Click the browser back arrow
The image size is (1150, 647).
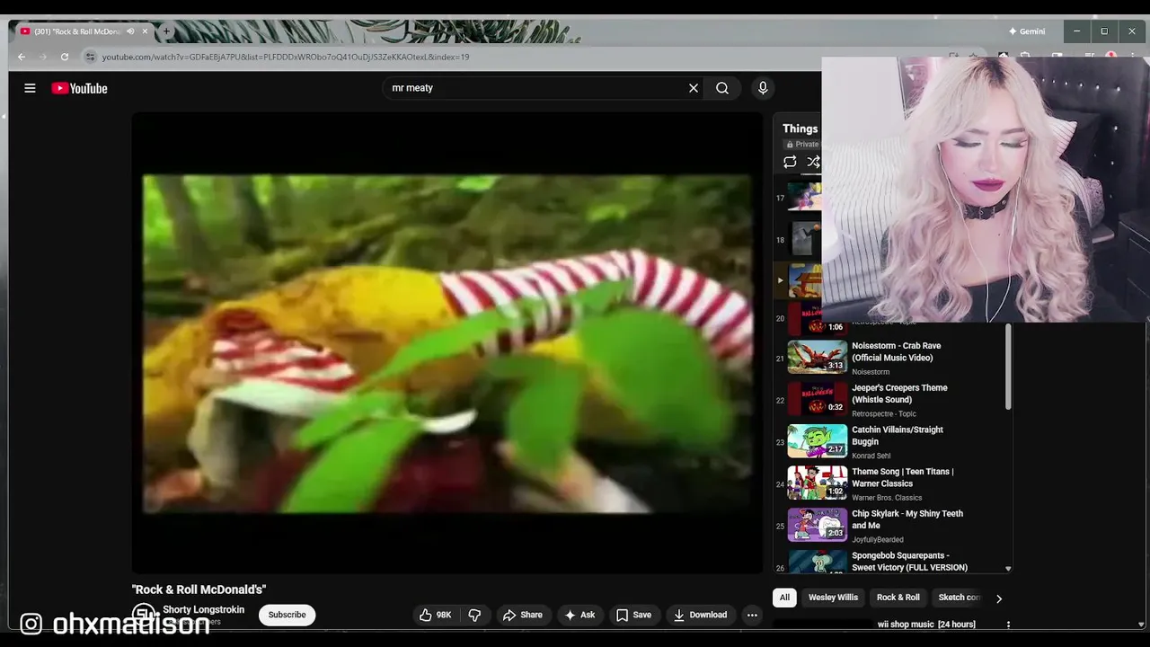pyautogui.click(x=22, y=57)
